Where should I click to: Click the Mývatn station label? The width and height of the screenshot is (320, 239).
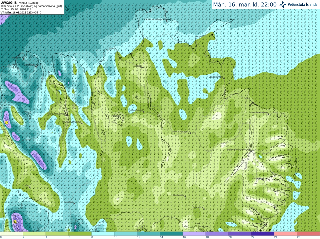coord(116,116)
